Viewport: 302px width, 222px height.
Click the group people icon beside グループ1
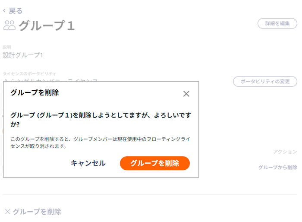pos(9,25)
